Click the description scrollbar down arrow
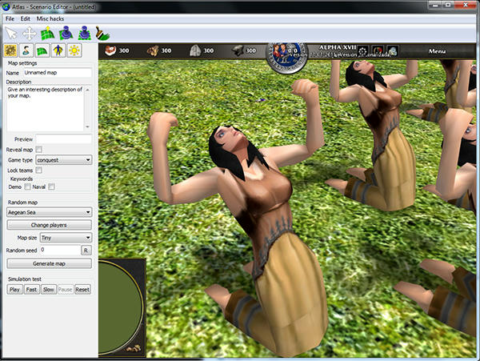The height and width of the screenshot is (361, 480). point(88,126)
